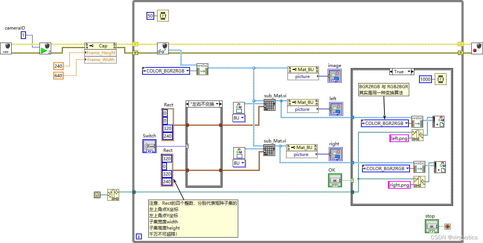Click picture property row wired to left
Image resolution: width=483 pixels, height=243 pixels.
point(303,109)
